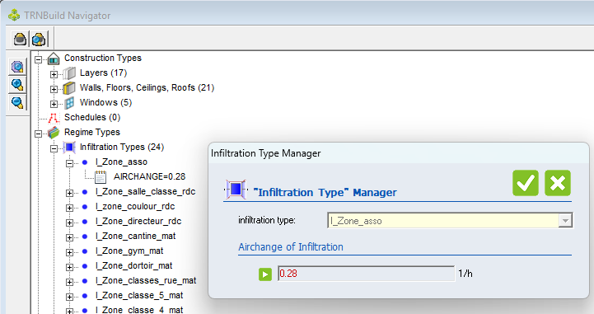Image resolution: width=594 pixels, height=314 pixels.
Task: Click the zoom-in magnifier icon in side toolbar
Action: click(17, 84)
